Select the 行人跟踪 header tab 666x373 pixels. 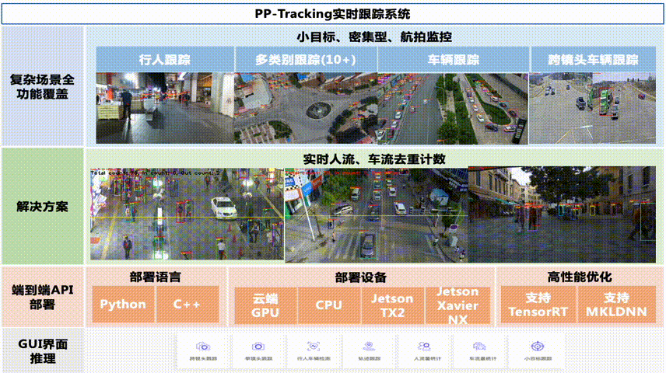coord(165,59)
